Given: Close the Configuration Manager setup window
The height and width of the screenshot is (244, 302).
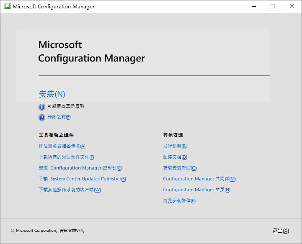Looking at the screenshot, I should tap(292, 6).
